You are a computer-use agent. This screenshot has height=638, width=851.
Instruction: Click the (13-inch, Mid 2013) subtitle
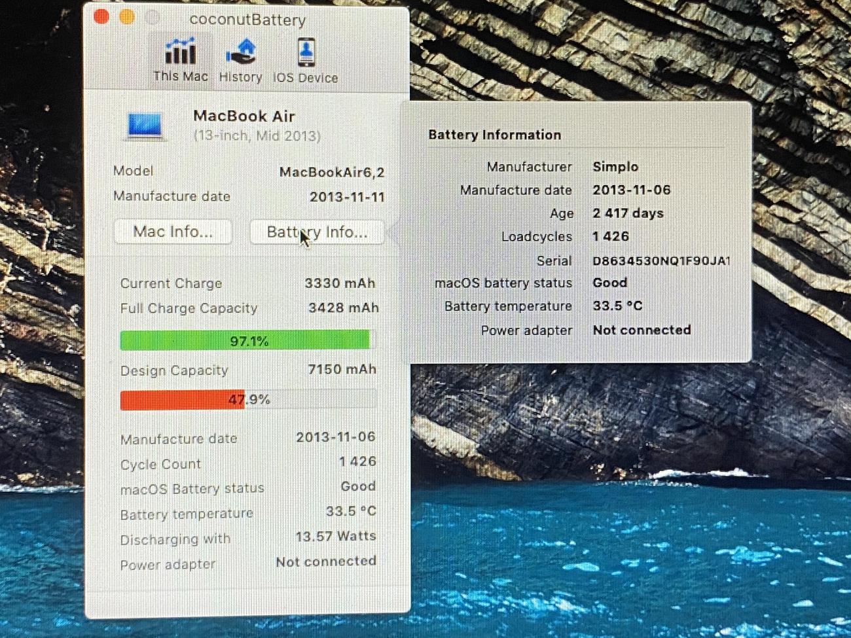(x=257, y=136)
